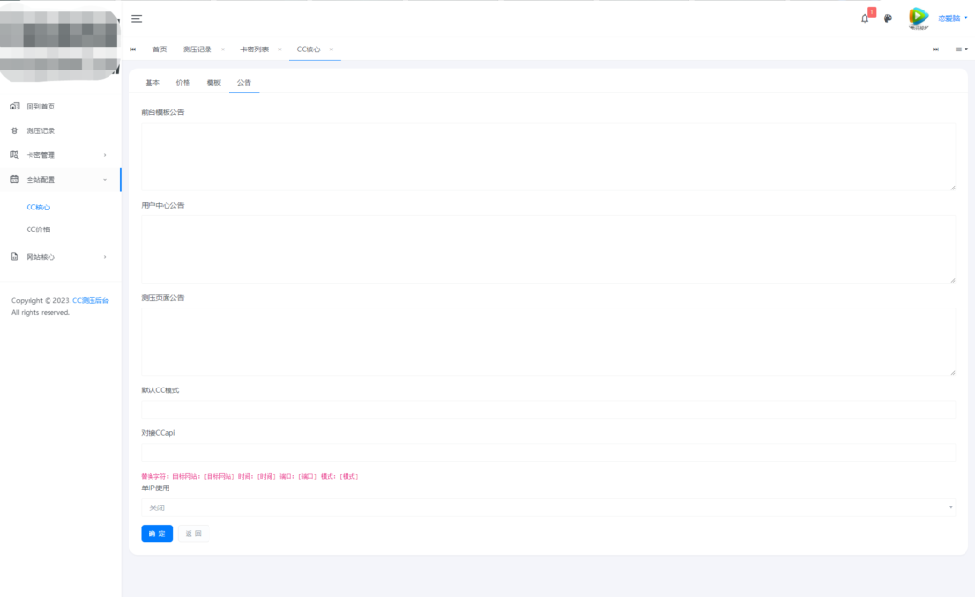Close the 测压记录 tab
975x597 pixels.
tap(222, 49)
